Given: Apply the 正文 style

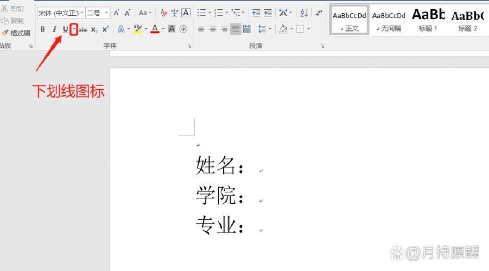Looking at the screenshot, I should pos(350,20).
